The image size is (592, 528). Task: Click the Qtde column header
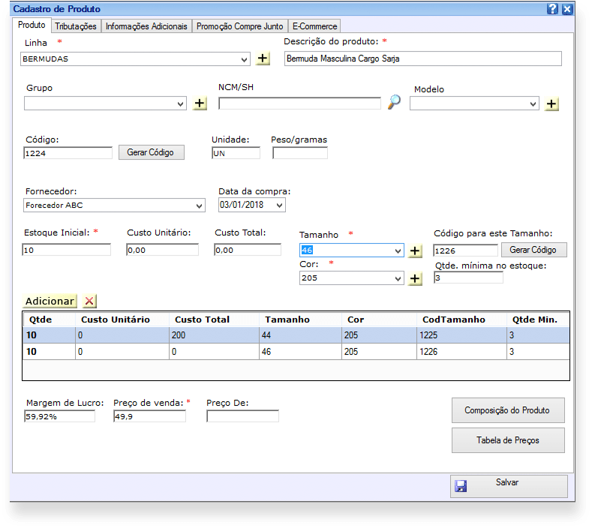click(50, 319)
